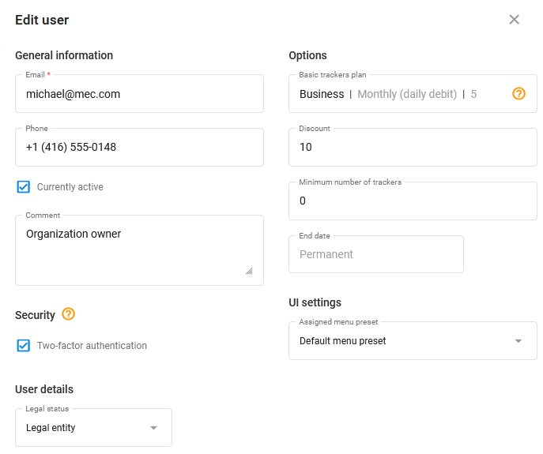The height and width of the screenshot is (454, 543).
Task: Click into the Comment text area
Action: point(139,250)
